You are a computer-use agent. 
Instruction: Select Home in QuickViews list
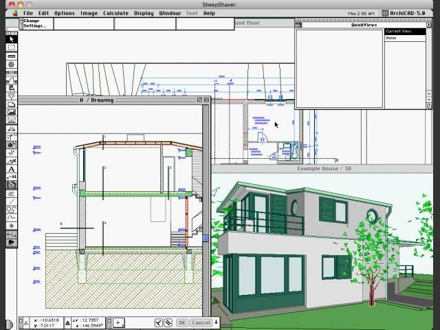click(391, 38)
